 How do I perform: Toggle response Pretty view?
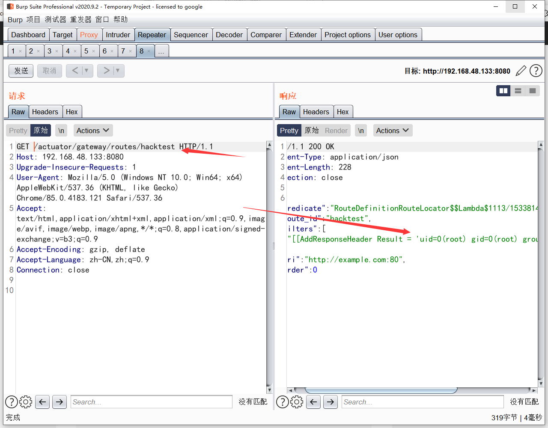(x=289, y=131)
